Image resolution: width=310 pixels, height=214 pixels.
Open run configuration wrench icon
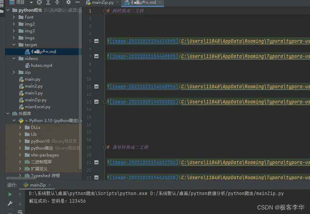click(10, 203)
